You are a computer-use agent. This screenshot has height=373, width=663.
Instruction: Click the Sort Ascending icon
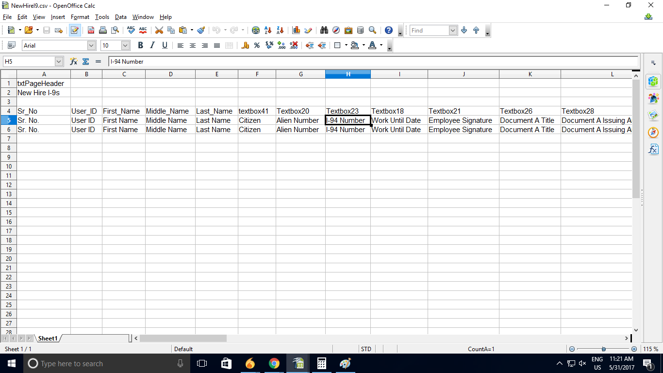coord(267,30)
